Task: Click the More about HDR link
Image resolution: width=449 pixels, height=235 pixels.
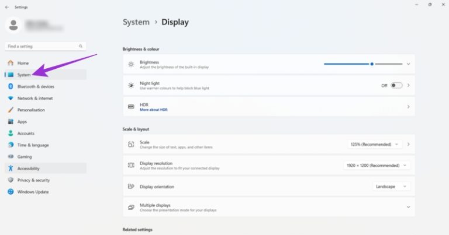Action: pyautogui.click(x=153, y=110)
